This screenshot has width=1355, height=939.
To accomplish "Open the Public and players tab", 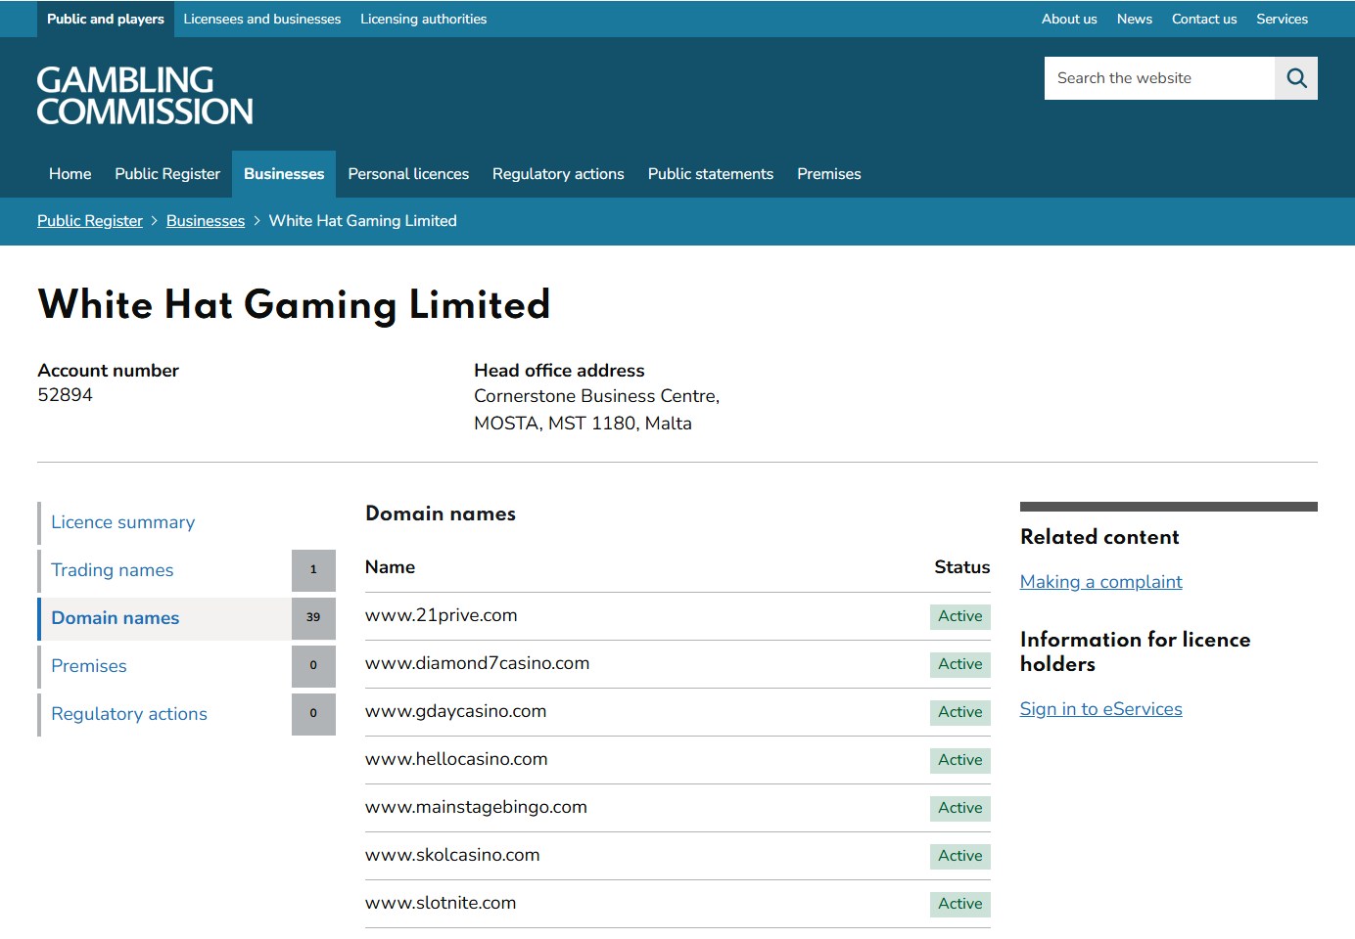I will pos(106,19).
